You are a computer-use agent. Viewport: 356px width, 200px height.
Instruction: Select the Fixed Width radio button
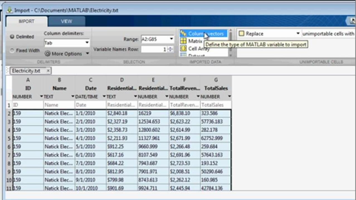tap(12, 51)
